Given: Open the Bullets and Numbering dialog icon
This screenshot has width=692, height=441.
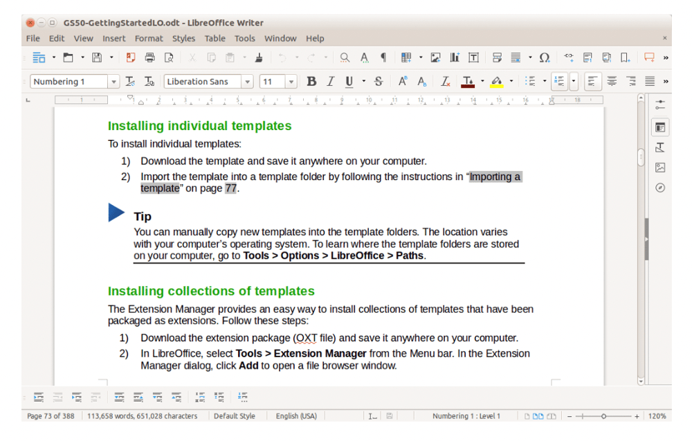Looking at the screenshot, I should tap(243, 397).
